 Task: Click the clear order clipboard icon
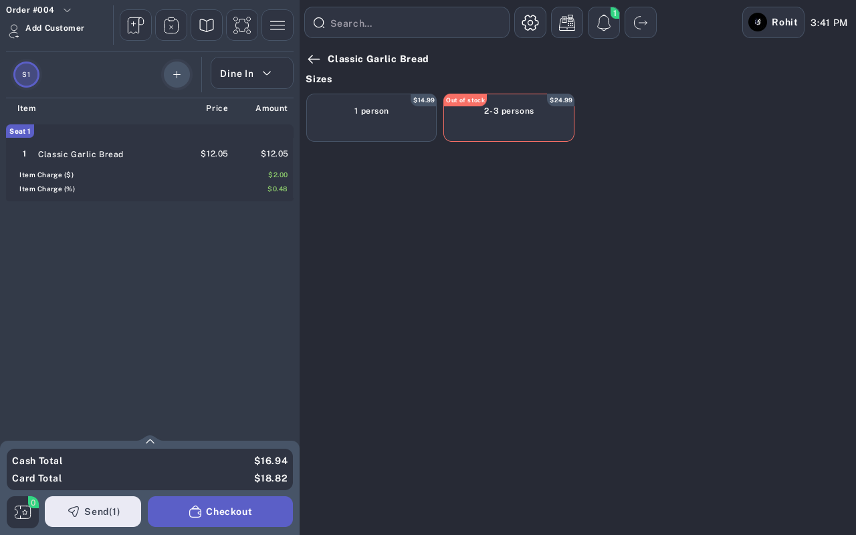point(171,25)
